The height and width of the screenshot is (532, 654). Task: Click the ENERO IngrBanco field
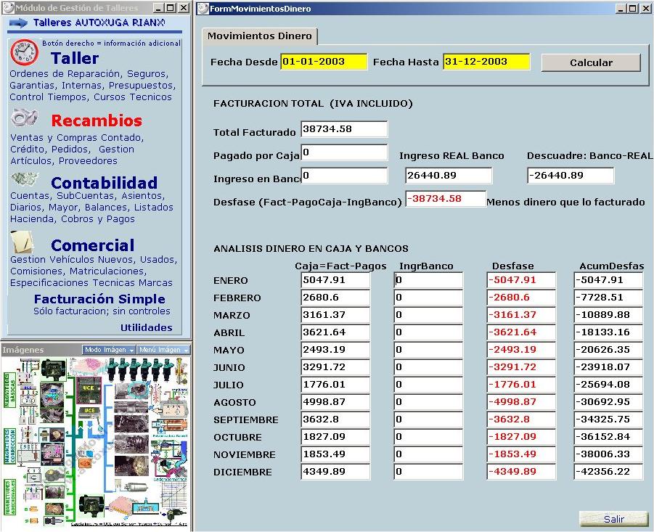(x=428, y=280)
